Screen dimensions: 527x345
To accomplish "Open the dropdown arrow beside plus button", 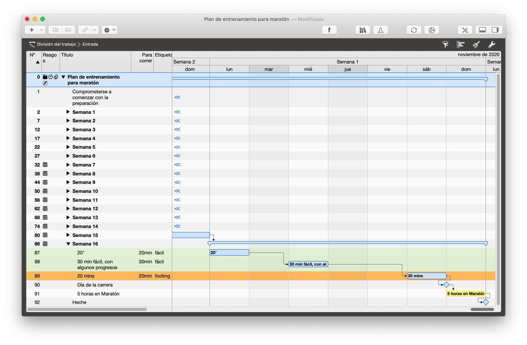I will [41, 30].
